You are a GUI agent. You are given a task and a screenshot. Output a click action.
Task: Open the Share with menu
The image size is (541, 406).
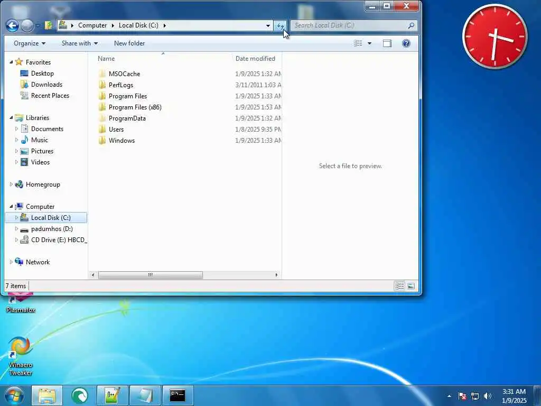coord(80,43)
